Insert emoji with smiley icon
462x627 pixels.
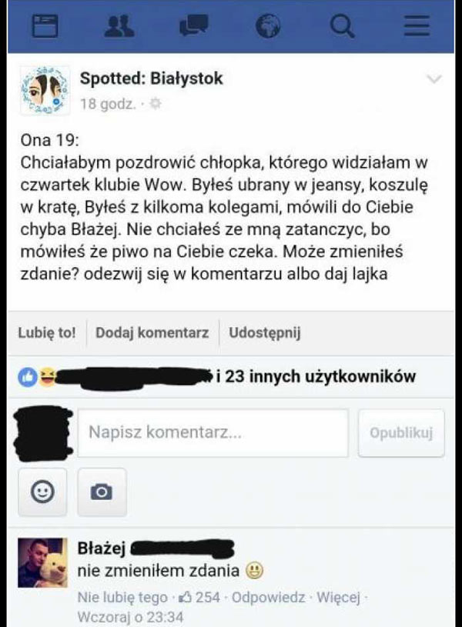(42, 492)
